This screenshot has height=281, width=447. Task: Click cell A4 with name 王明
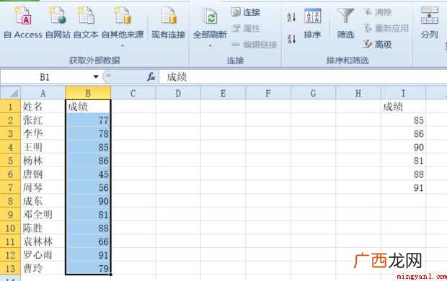click(43, 147)
